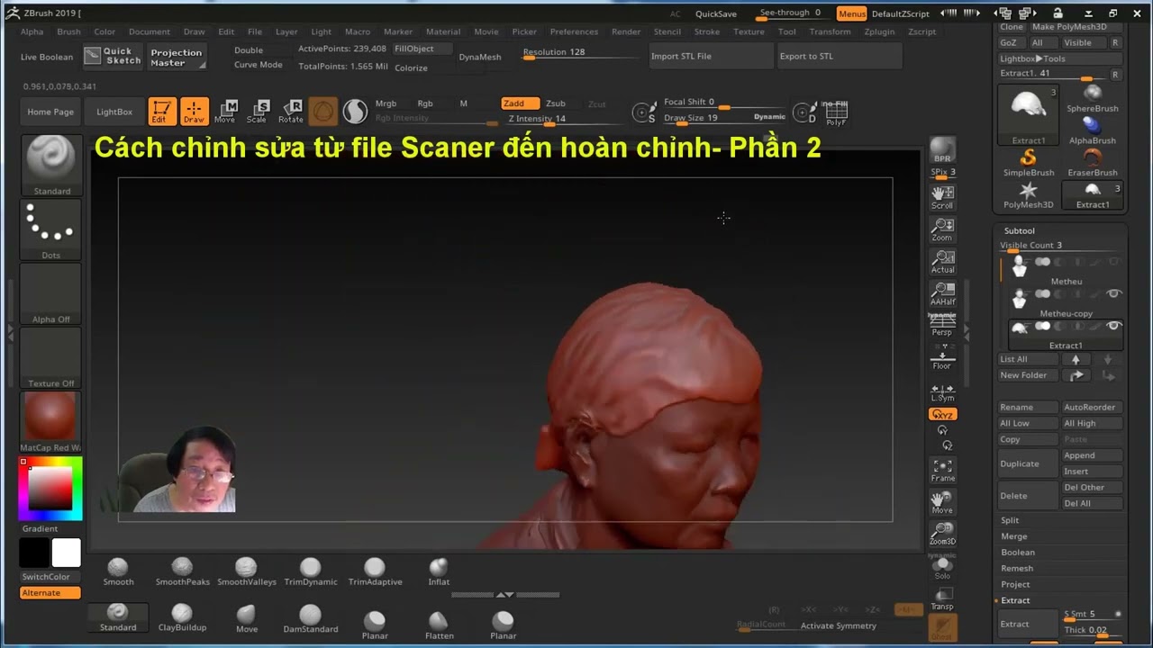
Task: Run a BPR render
Action: click(942, 150)
